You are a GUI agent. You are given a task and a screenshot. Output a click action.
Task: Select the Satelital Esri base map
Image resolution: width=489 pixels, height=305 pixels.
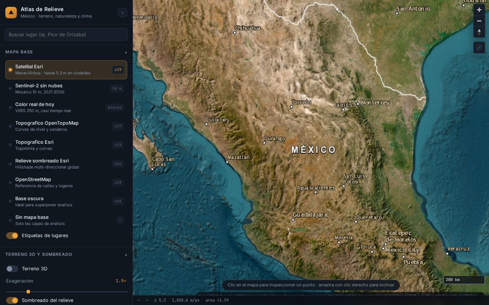(66, 70)
